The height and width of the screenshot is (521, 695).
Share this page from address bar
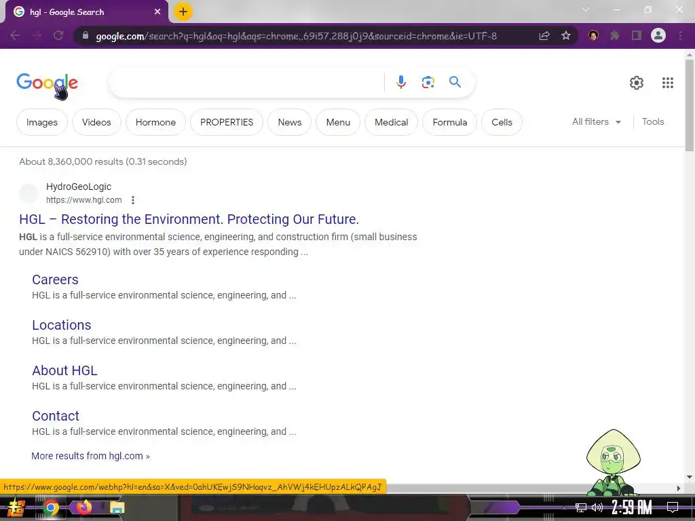544,36
